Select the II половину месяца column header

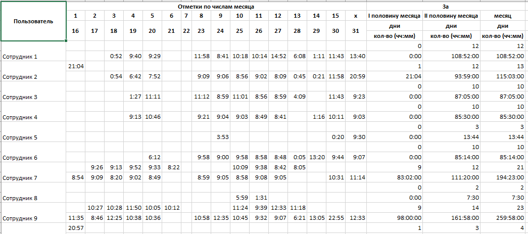(x=451, y=16)
